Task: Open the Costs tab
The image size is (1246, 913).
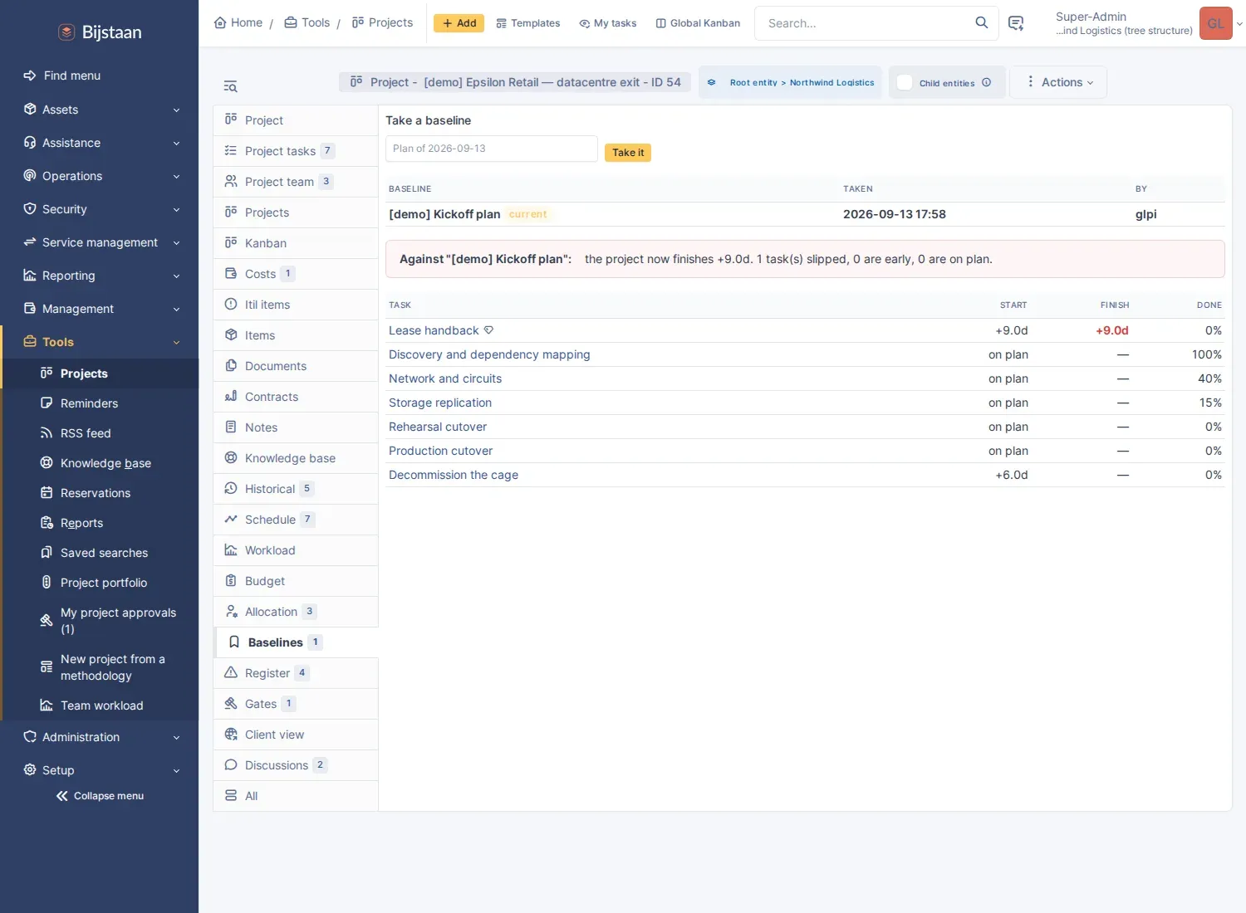Action: coord(296,274)
